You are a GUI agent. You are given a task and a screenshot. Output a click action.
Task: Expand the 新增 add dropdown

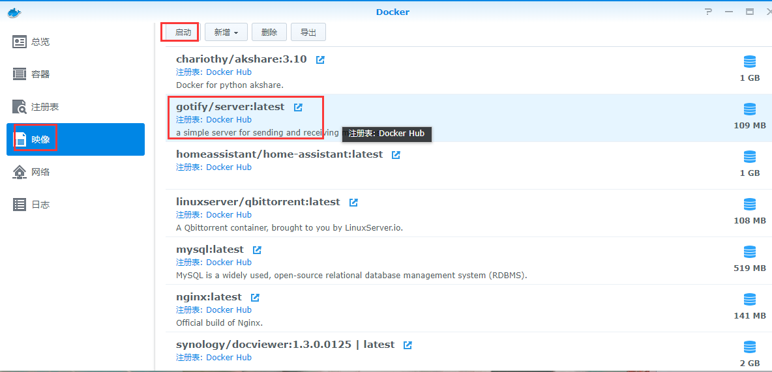click(x=226, y=33)
